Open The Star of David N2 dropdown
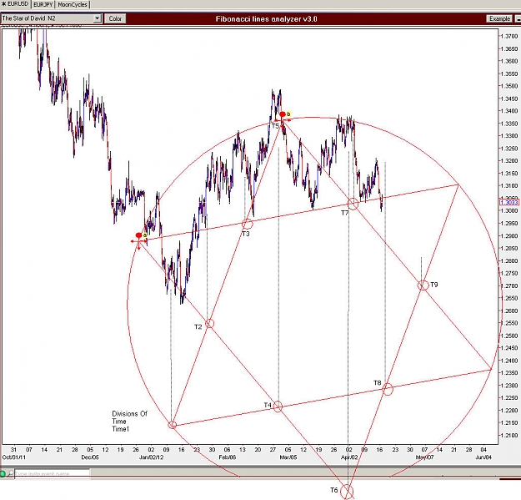 [x=97, y=18]
